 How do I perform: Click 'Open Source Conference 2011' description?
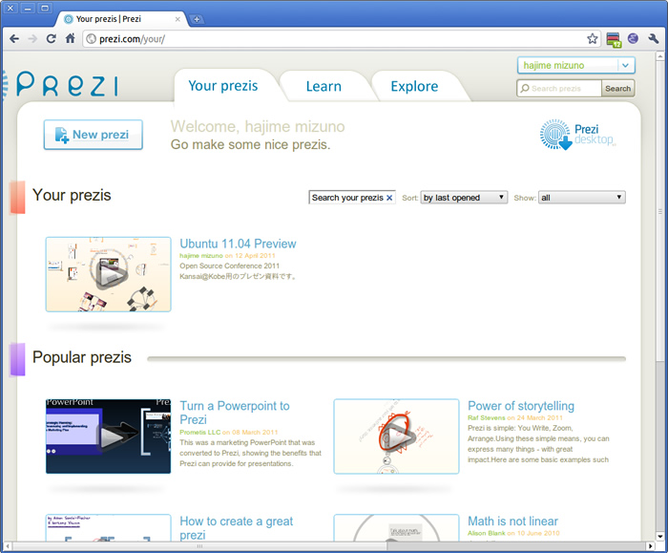click(x=230, y=266)
